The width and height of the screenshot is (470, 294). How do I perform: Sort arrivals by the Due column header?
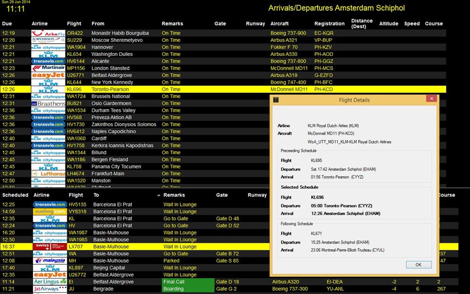[x=7, y=24]
